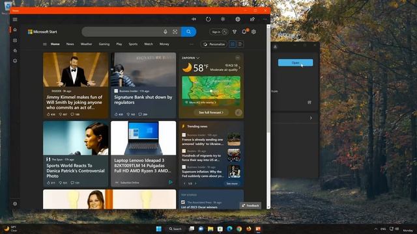
Task: Select the Home tab
Action: (55, 44)
